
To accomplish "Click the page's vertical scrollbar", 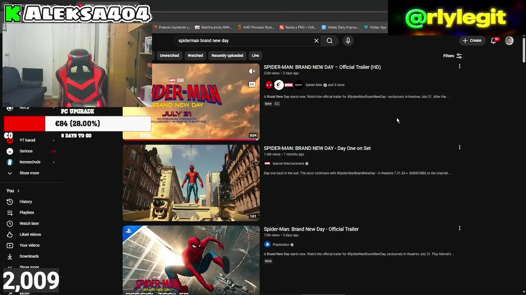I will point(524,50).
